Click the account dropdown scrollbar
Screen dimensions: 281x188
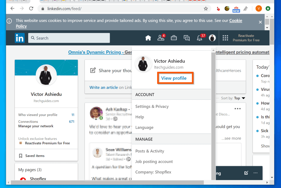(x=213, y=116)
